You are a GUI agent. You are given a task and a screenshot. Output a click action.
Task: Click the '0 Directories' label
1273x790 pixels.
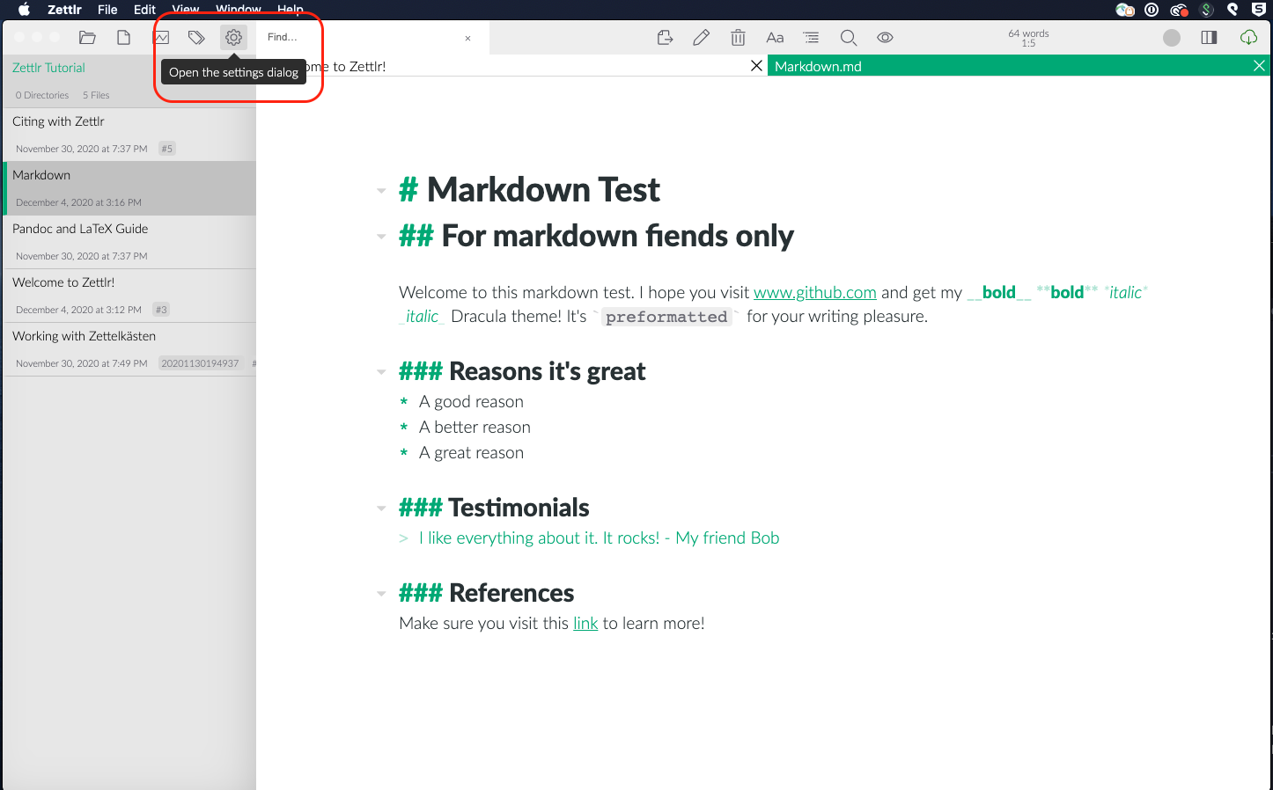[42, 95]
